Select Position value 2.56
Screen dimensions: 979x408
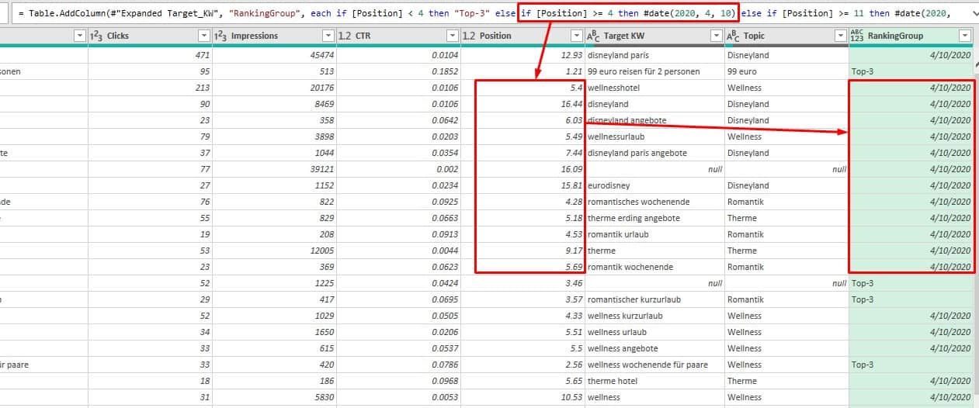(x=522, y=365)
